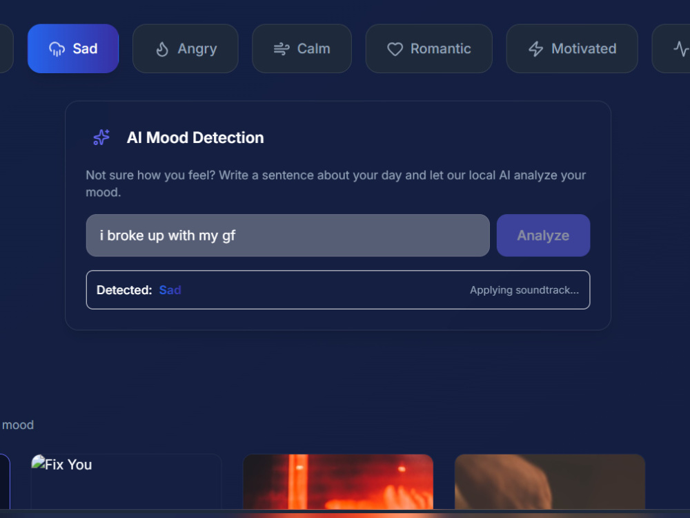The image size is (690, 518).
Task: Pick the Calm mood option
Action: click(x=302, y=48)
